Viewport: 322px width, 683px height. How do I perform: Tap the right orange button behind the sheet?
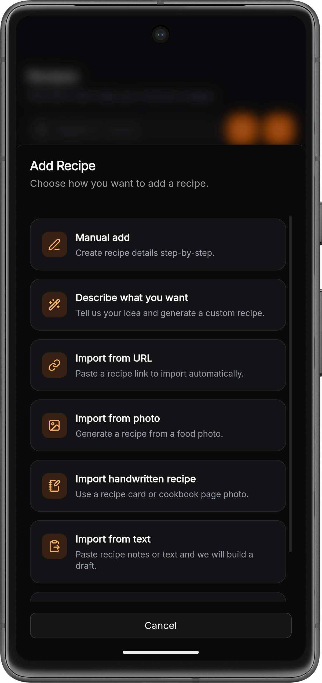click(x=276, y=129)
